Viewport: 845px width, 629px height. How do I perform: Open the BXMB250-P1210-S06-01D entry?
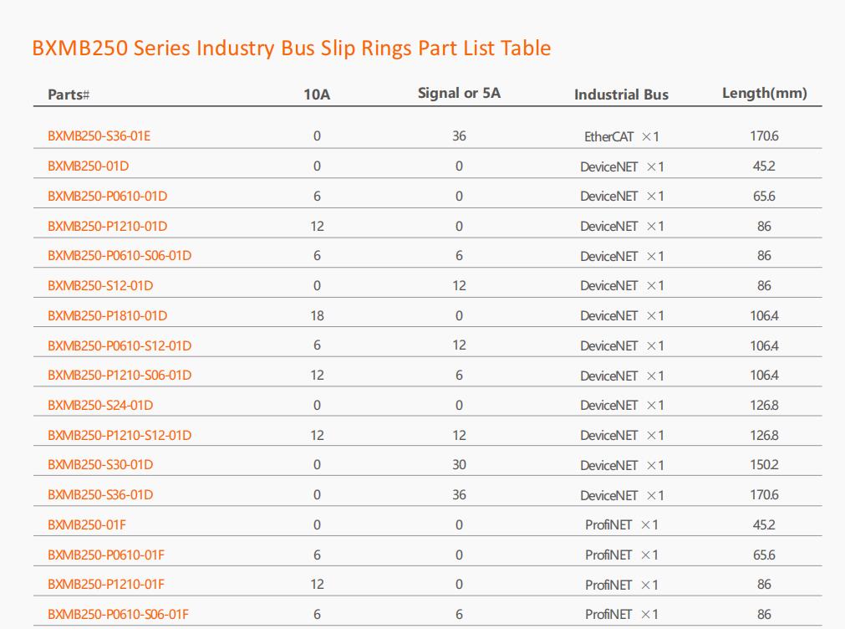119,375
